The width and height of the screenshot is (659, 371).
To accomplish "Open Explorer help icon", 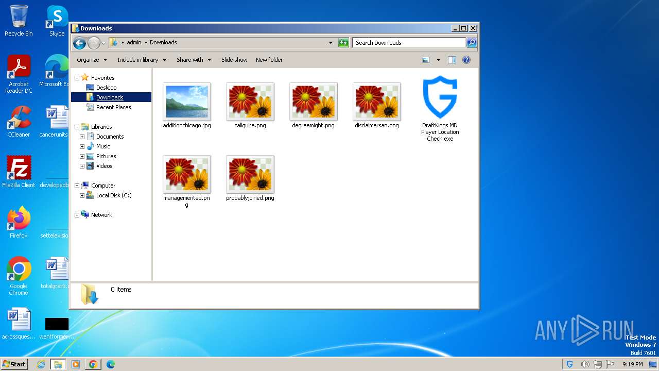I will pos(466,60).
